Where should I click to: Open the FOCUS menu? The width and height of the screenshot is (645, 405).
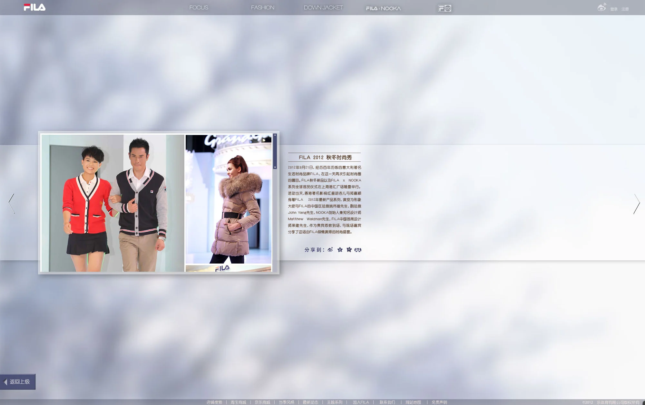pos(199,7)
